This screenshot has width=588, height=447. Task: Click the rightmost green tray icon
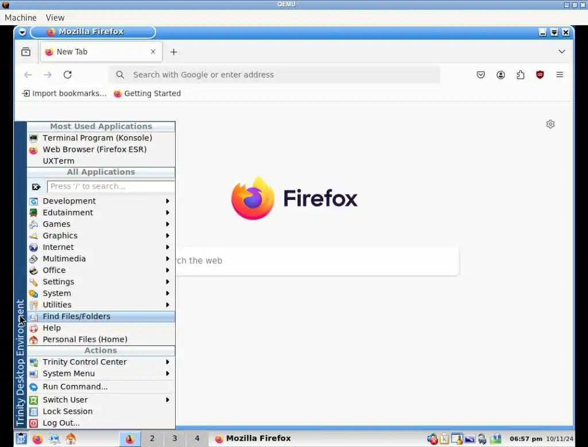pyautogui.click(x=496, y=438)
